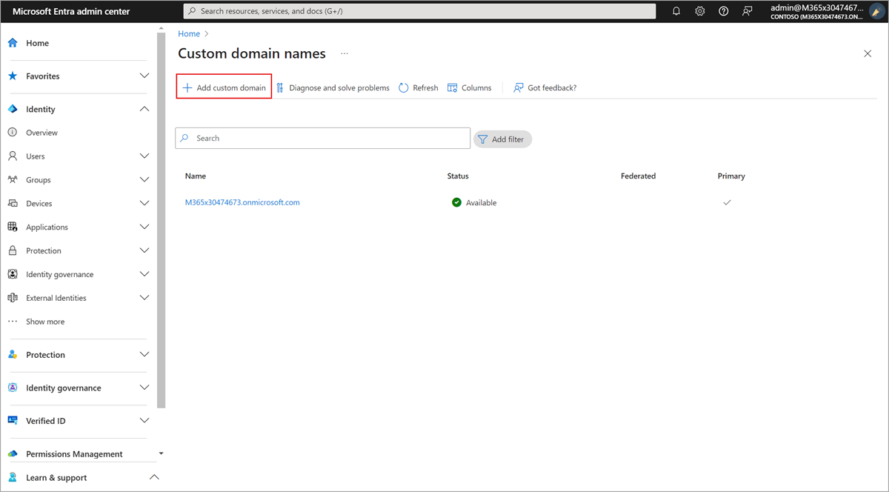Image resolution: width=889 pixels, height=492 pixels.
Task: Click the Primary column header
Action: point(731,176)
